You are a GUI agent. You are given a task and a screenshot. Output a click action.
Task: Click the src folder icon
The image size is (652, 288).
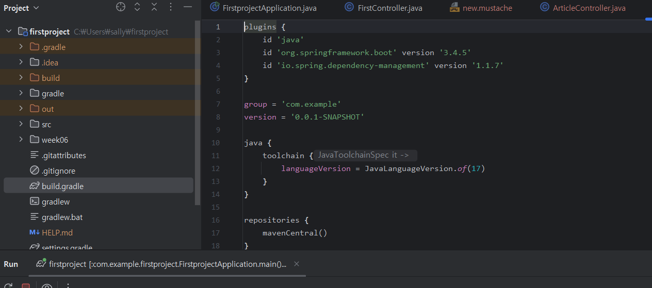click(x=35, y=124)
